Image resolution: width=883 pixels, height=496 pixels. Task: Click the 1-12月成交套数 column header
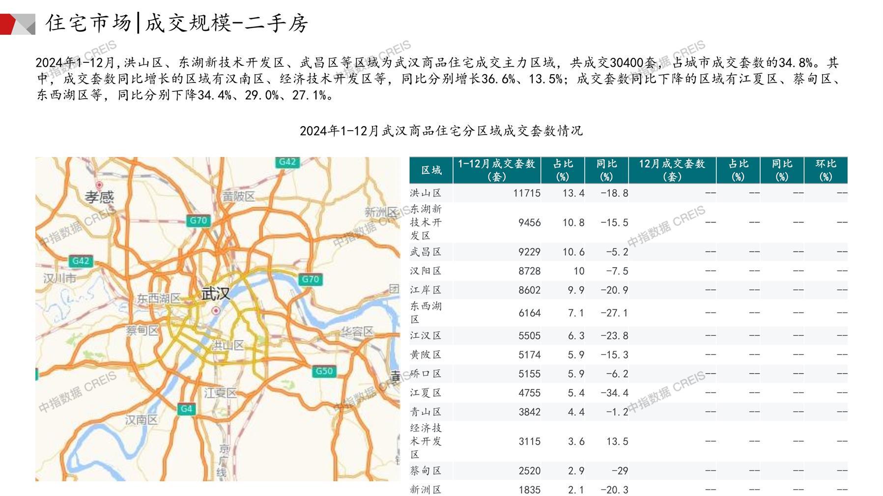click(496, 170)
